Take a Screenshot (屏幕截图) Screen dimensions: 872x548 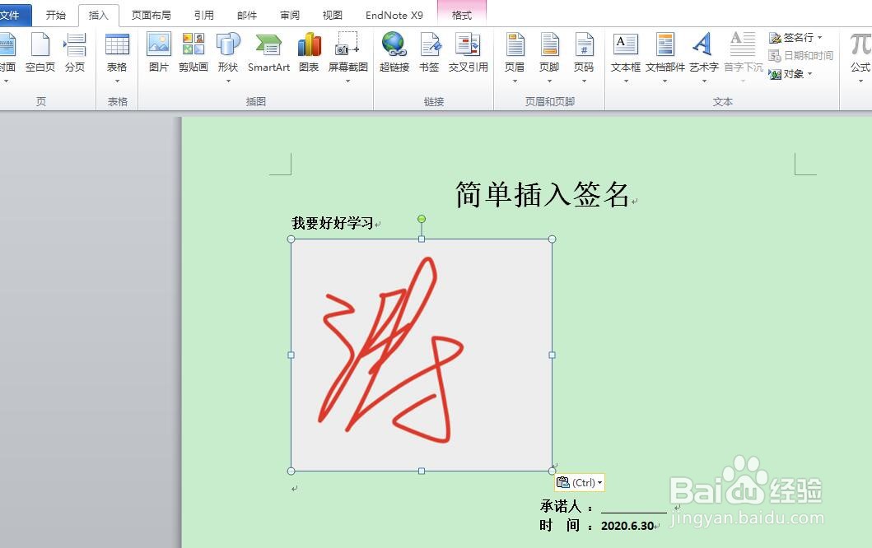347,51
